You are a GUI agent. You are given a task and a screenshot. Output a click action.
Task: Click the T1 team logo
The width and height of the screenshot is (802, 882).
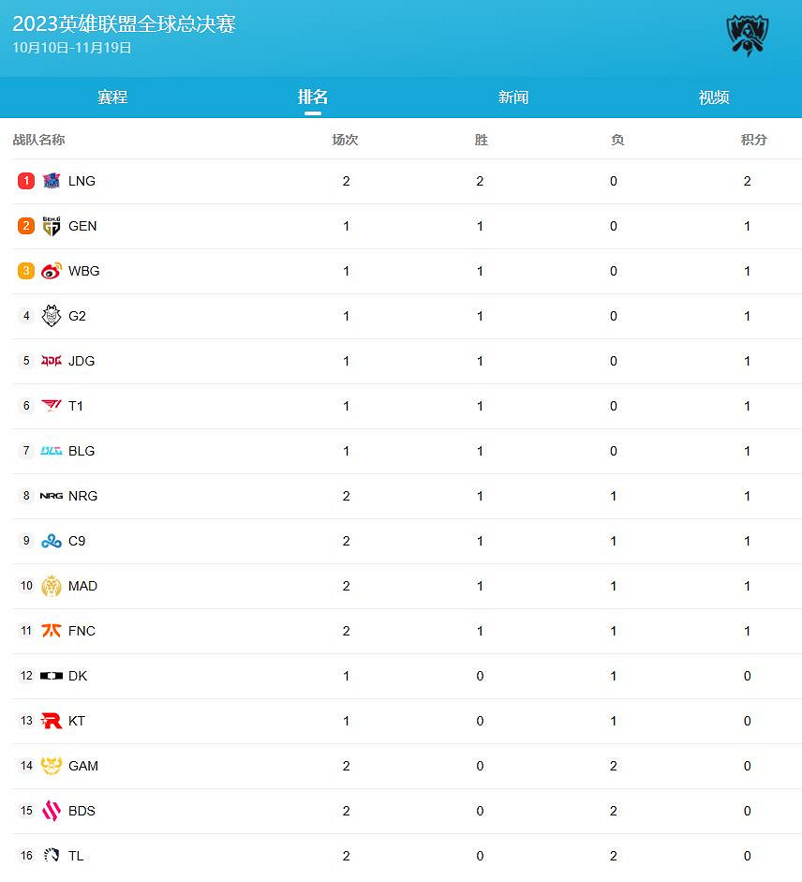52,406
